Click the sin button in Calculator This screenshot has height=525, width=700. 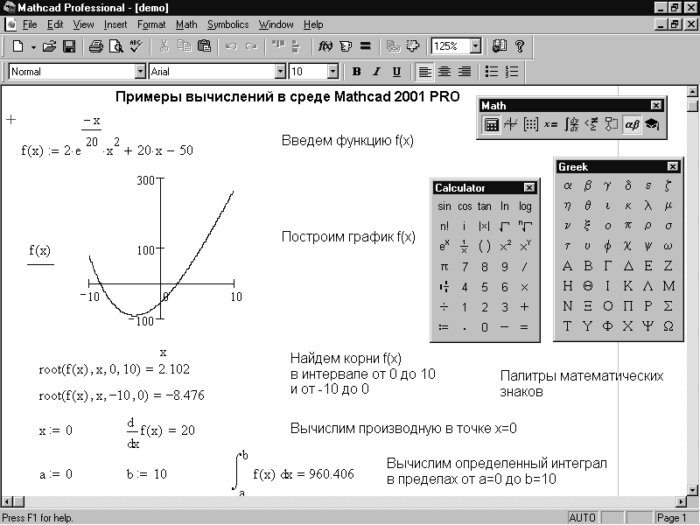click(444, 206)
